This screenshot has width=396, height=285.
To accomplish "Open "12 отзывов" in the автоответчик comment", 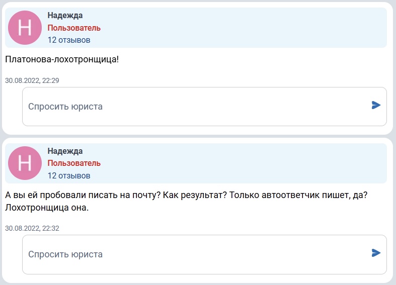I will pyautogui.click(x=69, y=175).
